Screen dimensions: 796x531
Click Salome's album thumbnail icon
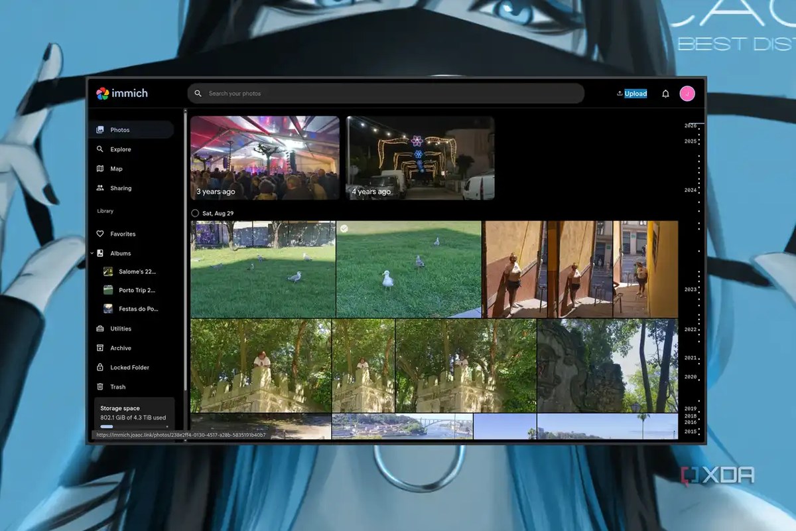point(108,271)
